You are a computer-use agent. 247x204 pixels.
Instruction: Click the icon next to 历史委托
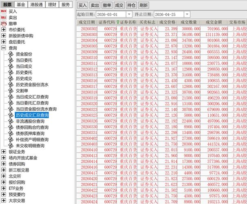[11, 72]
